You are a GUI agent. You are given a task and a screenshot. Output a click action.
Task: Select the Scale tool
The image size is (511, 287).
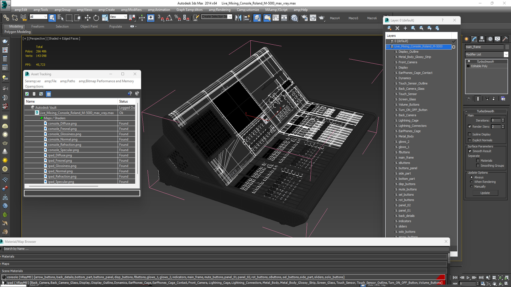point(105,18)
